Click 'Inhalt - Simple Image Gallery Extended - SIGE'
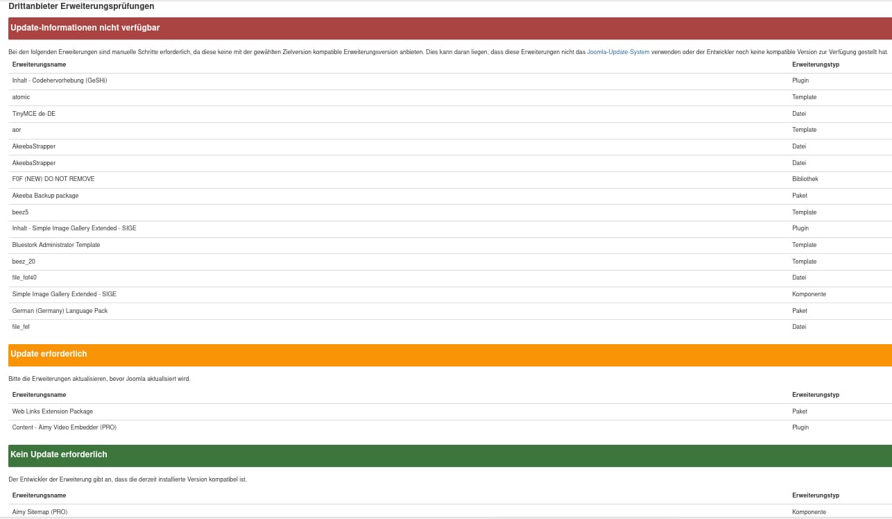 coord(74,228)
